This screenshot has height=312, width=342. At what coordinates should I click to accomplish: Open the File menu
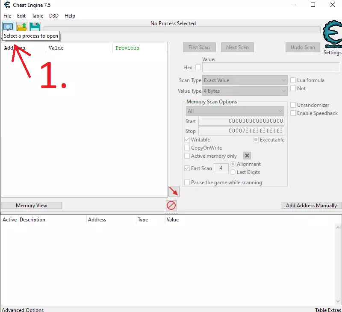click(7, 16)
